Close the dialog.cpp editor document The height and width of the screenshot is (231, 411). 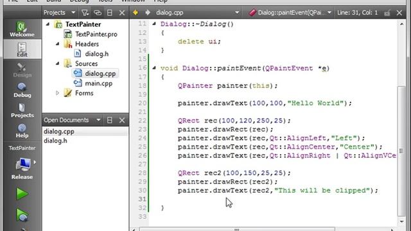click(399, 13)
